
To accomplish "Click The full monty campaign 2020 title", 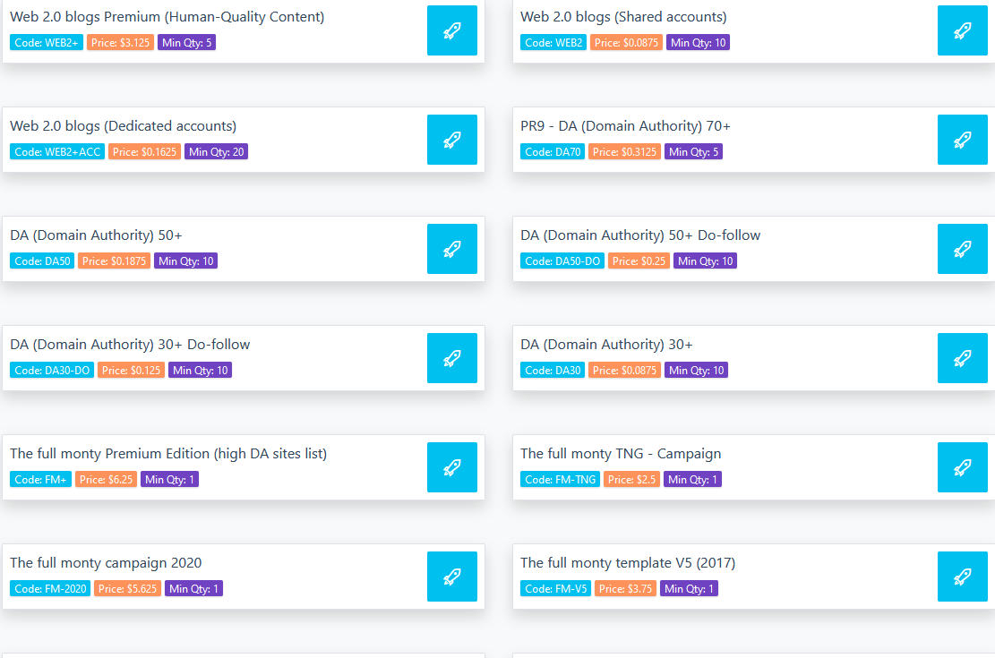I will pyautogui.click(x=106, y=562).
